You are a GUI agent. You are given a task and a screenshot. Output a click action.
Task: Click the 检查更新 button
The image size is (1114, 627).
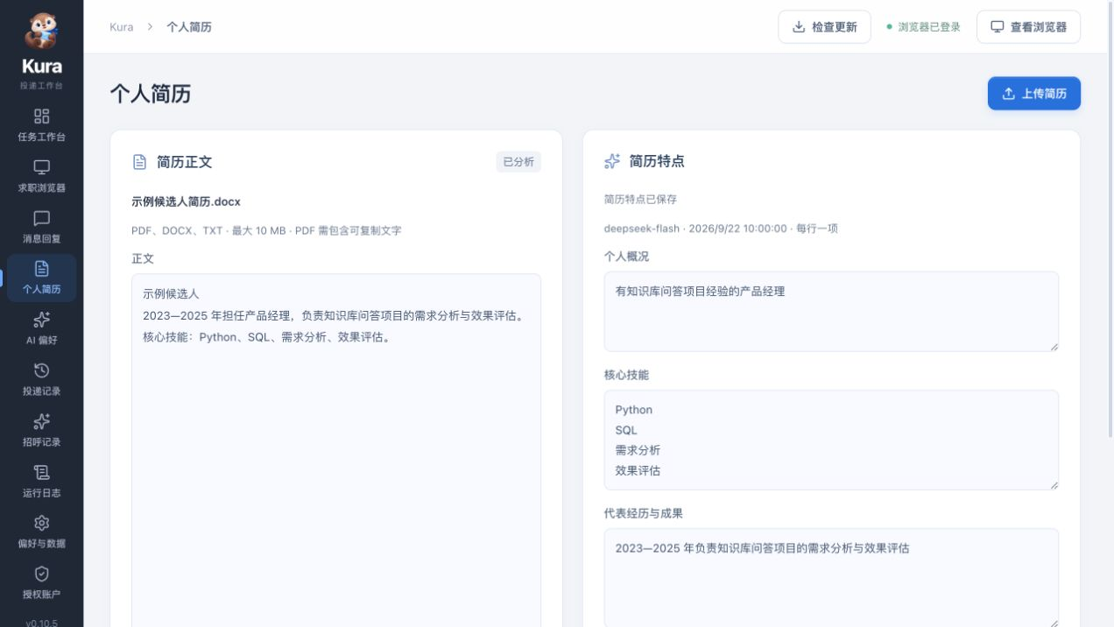[x=824, y=26]
